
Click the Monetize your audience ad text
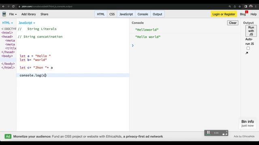click(88, 137)
